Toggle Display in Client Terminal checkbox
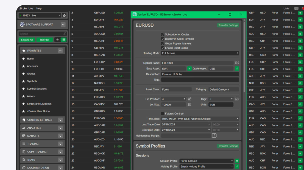Image resolution: width=304 pixels, height=170 pixels. tap(162, 39)
